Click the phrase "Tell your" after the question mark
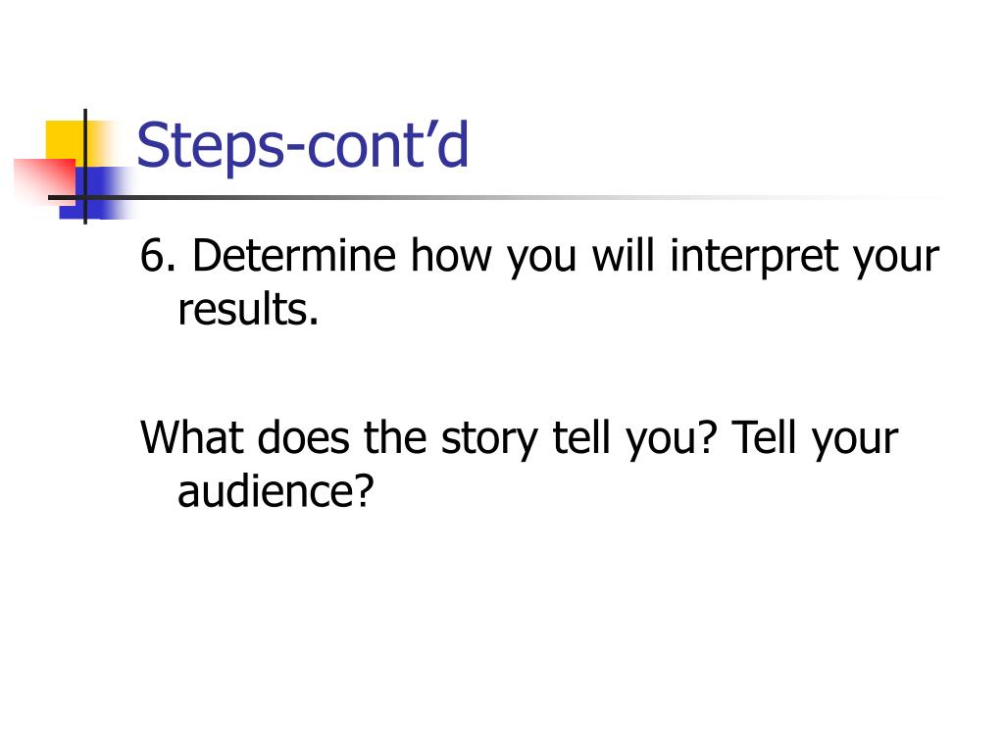Viewport: 1004px width, 753px height. pos(815,439)
